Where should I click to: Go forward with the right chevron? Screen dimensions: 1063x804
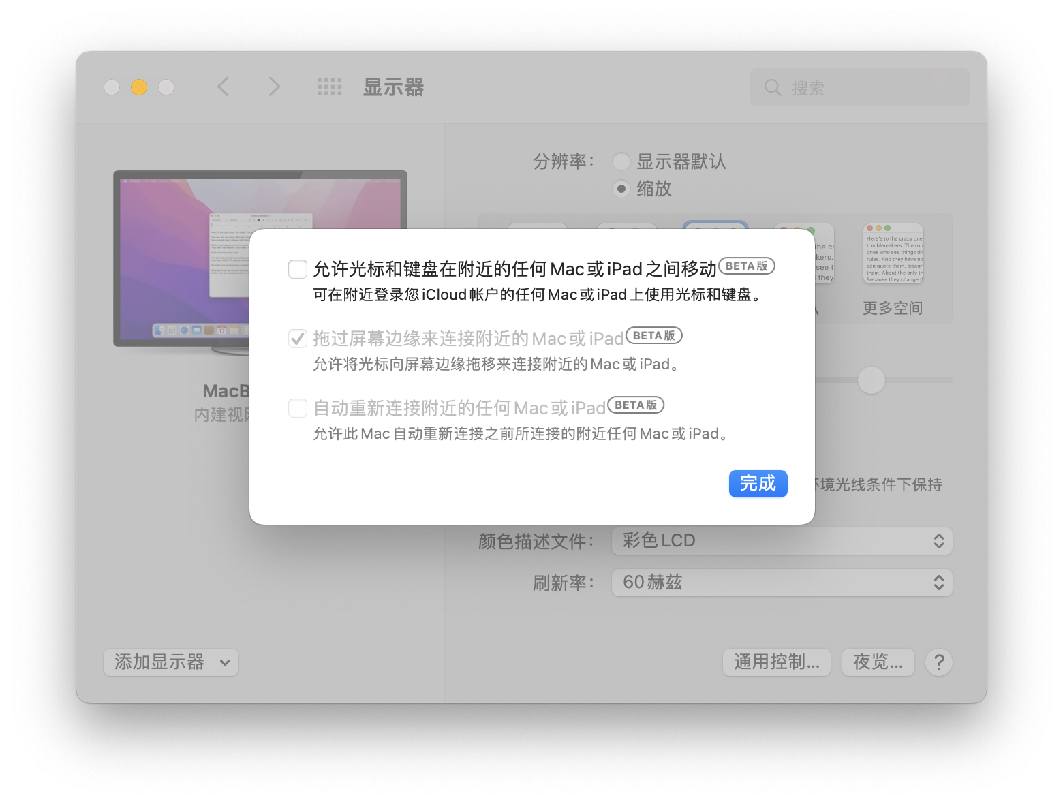pyautogui.click(x=274, y=87)
